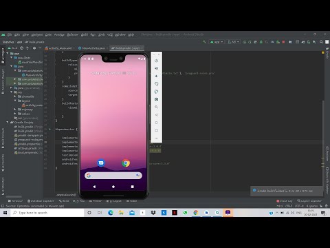Viewport: 330px width, 248px height.
Task: Click the emulator zoom magnifier icon
Action: pyautogui.click(x=156, y=107)
